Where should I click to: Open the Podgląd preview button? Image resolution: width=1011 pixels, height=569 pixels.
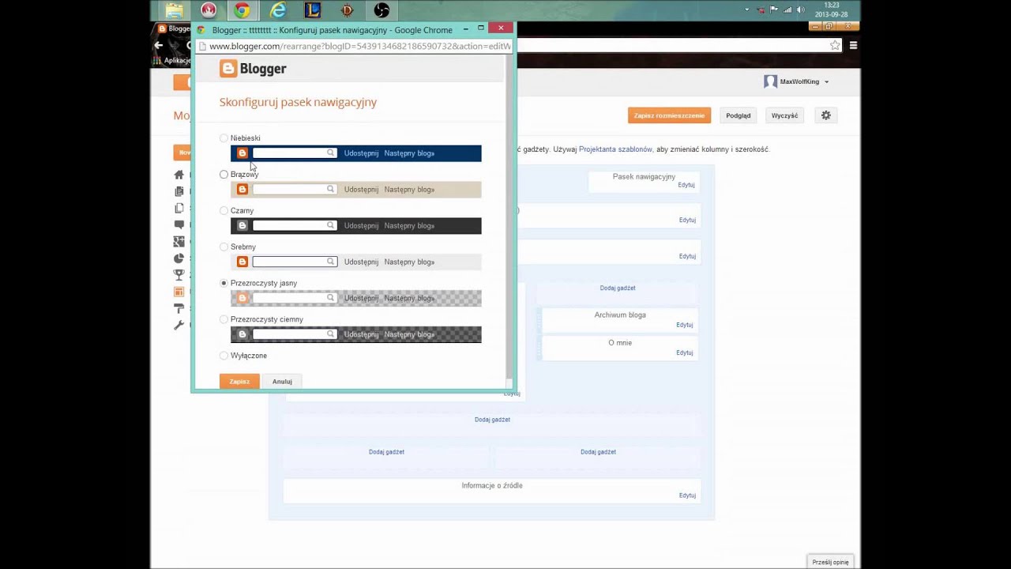[739, 115]
